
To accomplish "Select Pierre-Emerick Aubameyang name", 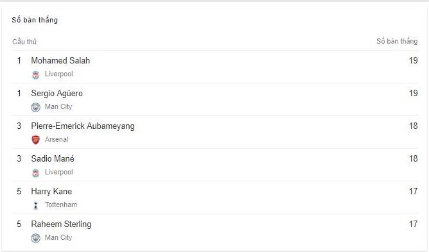I will [x=83, y=126].
